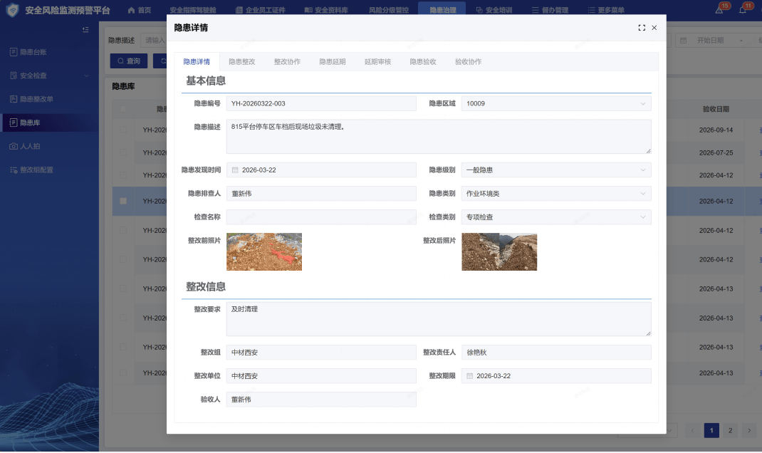This screenshot has height=453, width=762.
Task: Click the 整改要求 text area
Action: point(439,319)
